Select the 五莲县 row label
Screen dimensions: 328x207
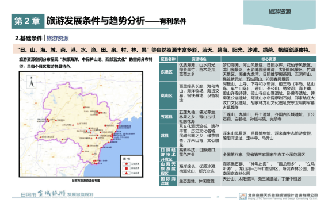[168, 117]
